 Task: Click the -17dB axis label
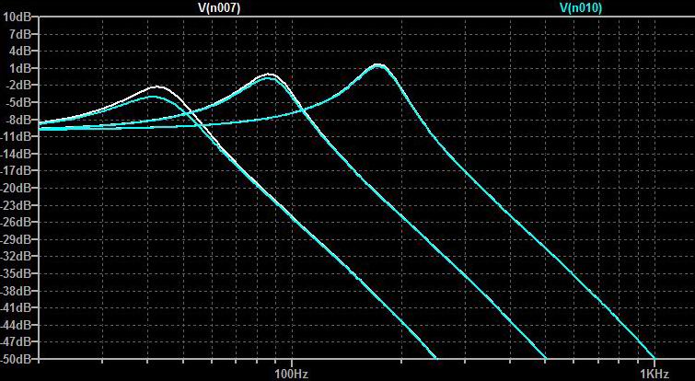point(17,171)
